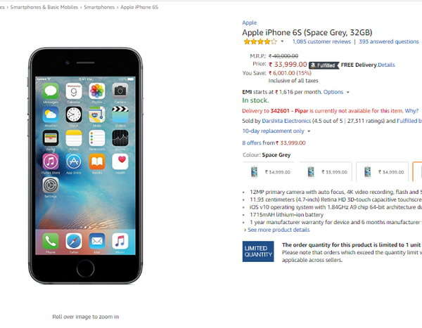Go to Smartphones & Basic Mobiles breadcrumb
422x328 pixels.
44,7
